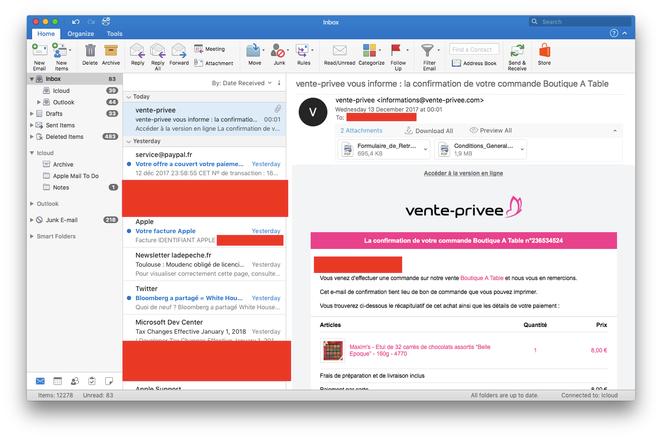Switch to Calendar view in bottom bar
The height and width of the screenshot is (439, 662).
pyautogui.click(x=57, y=381)
